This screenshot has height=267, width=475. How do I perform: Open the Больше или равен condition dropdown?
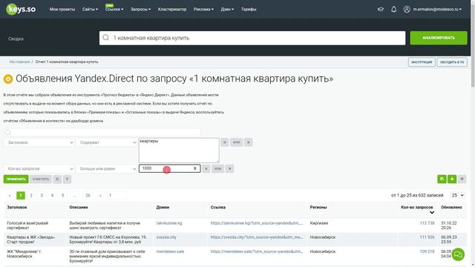(x=107, y=168)
